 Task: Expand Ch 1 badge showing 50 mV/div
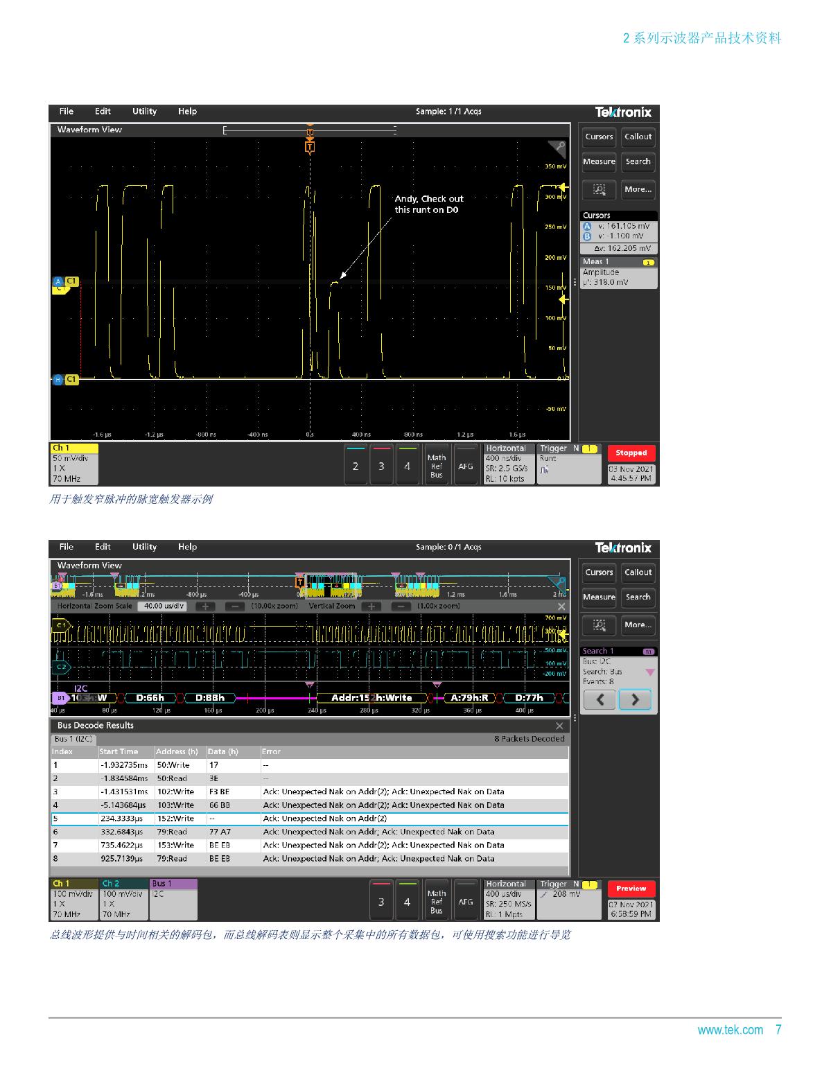(74, 464)
